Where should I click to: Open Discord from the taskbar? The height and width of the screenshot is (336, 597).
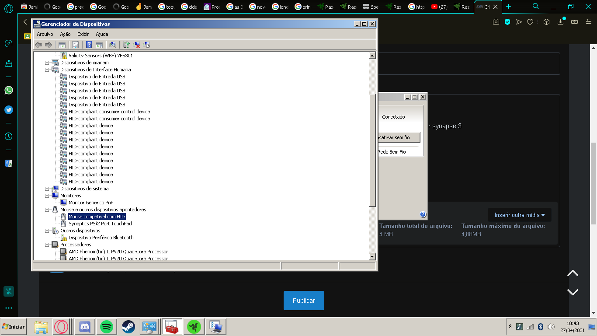coord(84,326)
